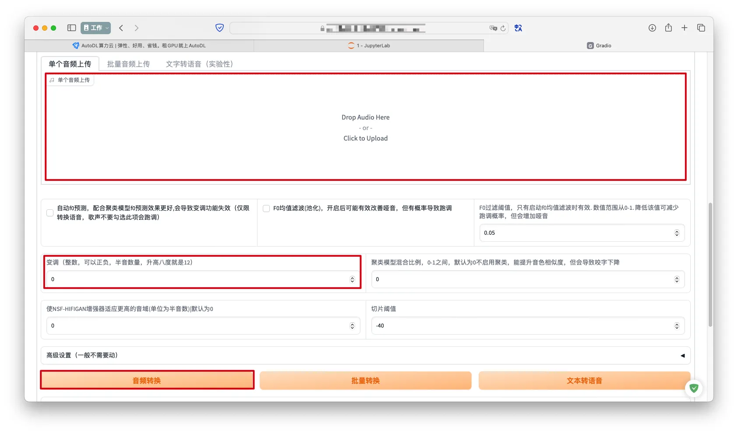Click the 切片阈值 input field showing -40
738x434 pixels.
[x=521, y=326]
